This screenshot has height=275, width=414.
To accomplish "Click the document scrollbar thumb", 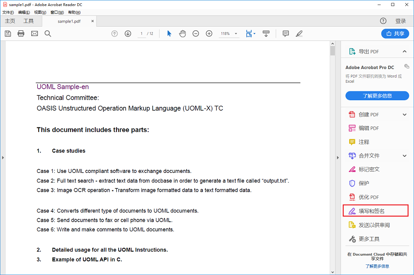I will tap(333, 51).
